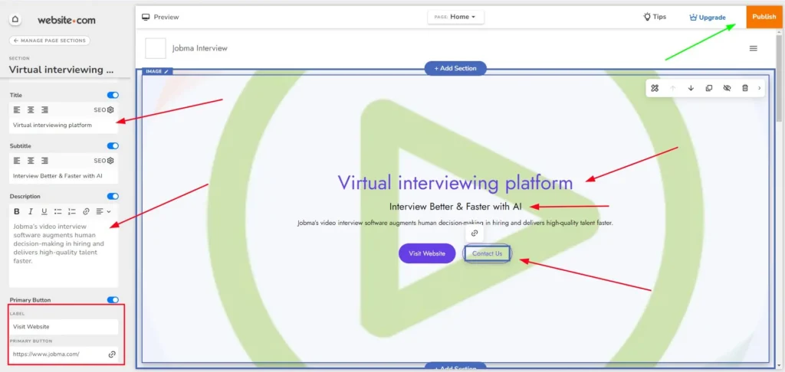Click the Contact Us button on canvas
This screenshot has width=785, height=372.
(487, 253)
